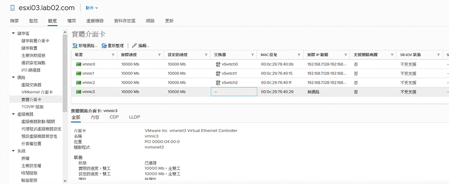This screenshot has height=184, width=449.
Task: Select VMkernel 介面卡 in the sidebar
Action: (37, 92)
